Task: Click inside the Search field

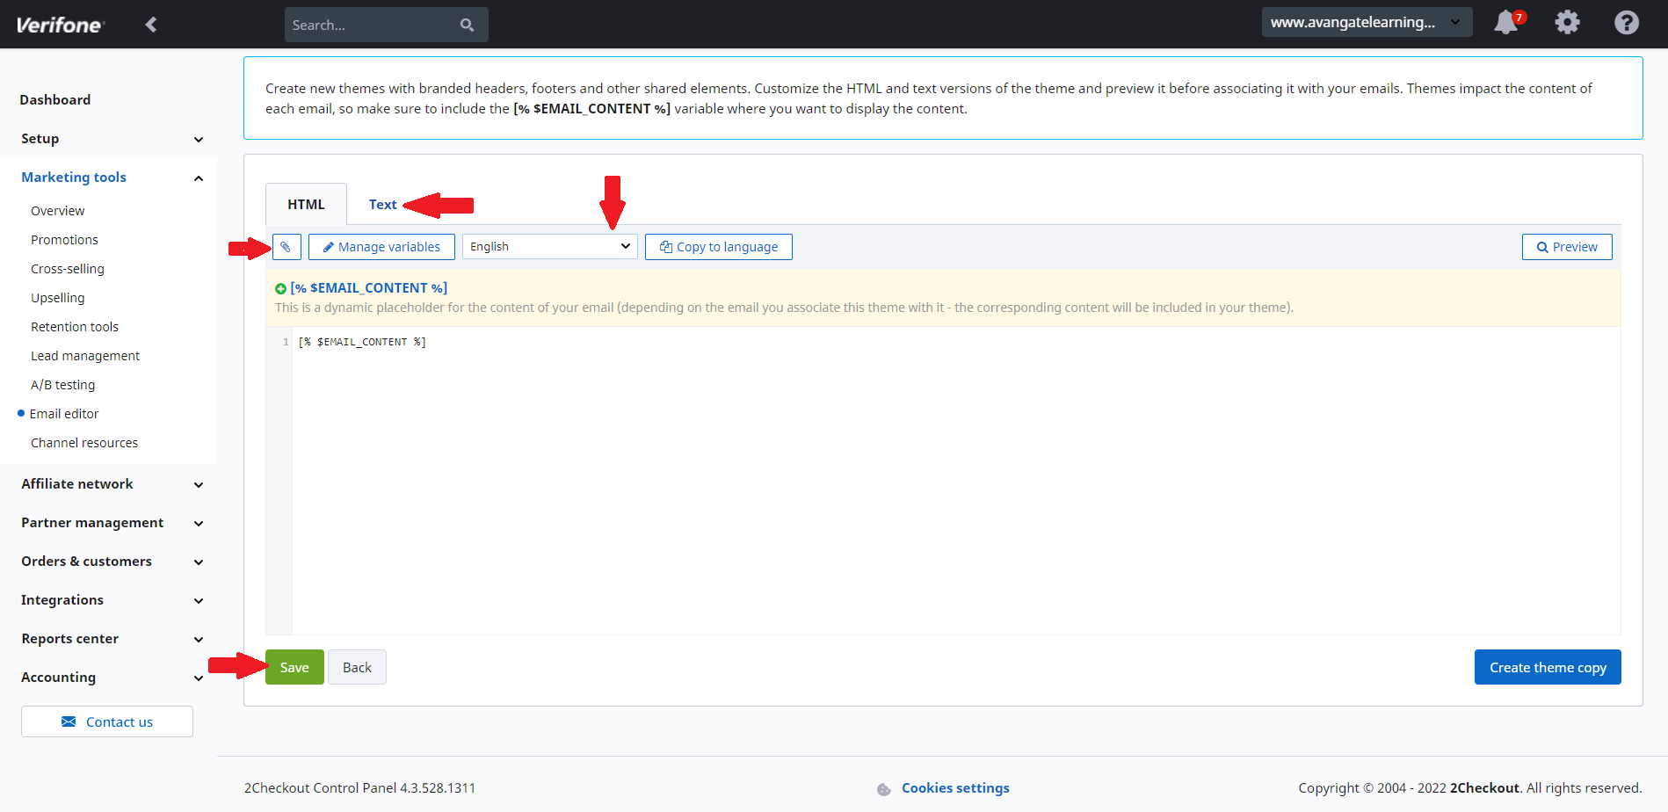Action: 369,25
